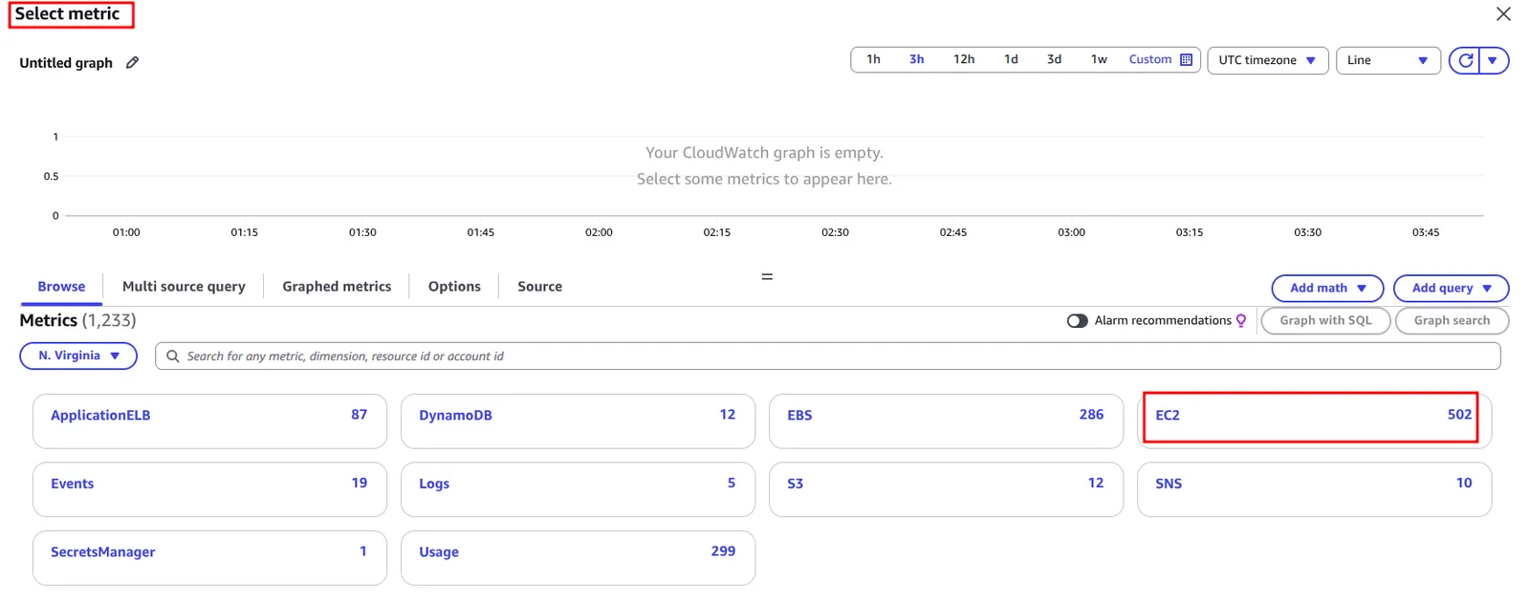The width and height of the screenshot is (1530, 605).
Task: Focus the metric search input field
Action: [x=828, y=356]
